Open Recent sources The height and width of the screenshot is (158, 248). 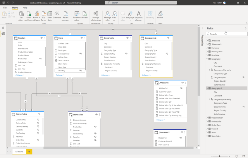(65, 16)
